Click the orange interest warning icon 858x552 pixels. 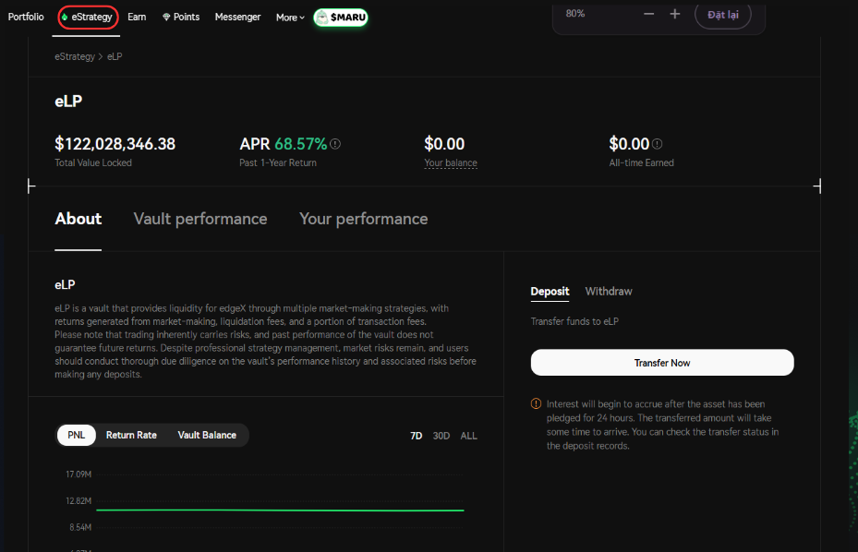coord(537,404)
